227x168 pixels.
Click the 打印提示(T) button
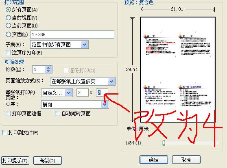click(x=15, y=160)
